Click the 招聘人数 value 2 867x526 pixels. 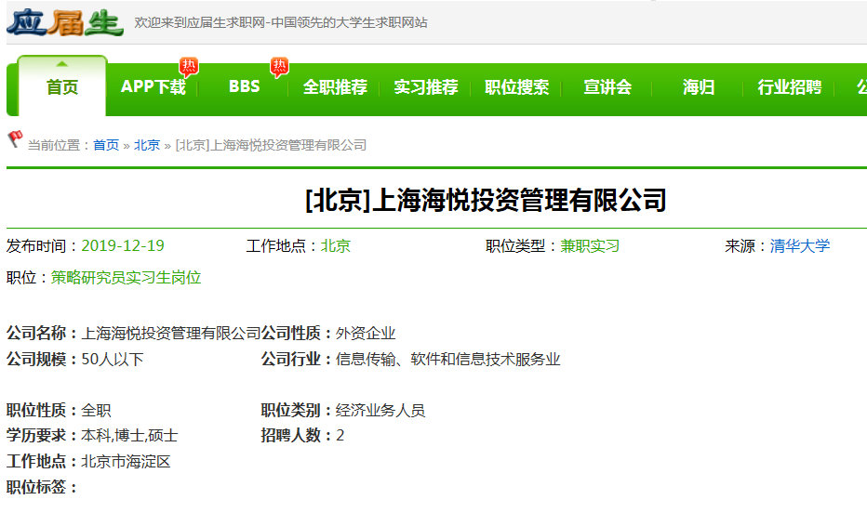pyautogui.click(x=340, y=435)
